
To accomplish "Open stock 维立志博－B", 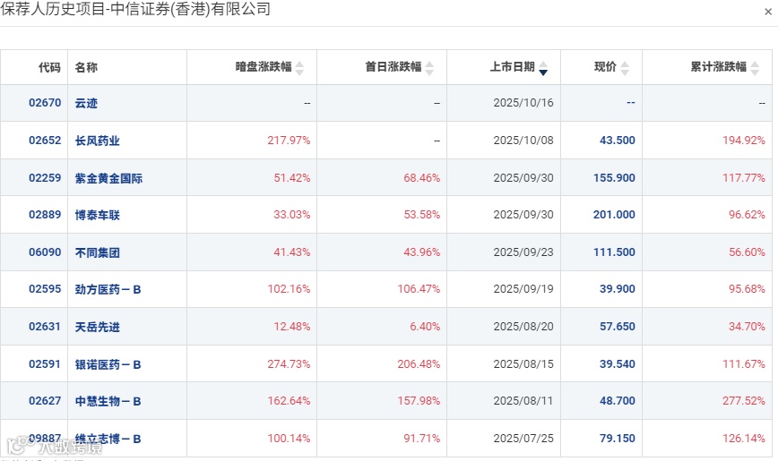I will (x=108, y=439).
